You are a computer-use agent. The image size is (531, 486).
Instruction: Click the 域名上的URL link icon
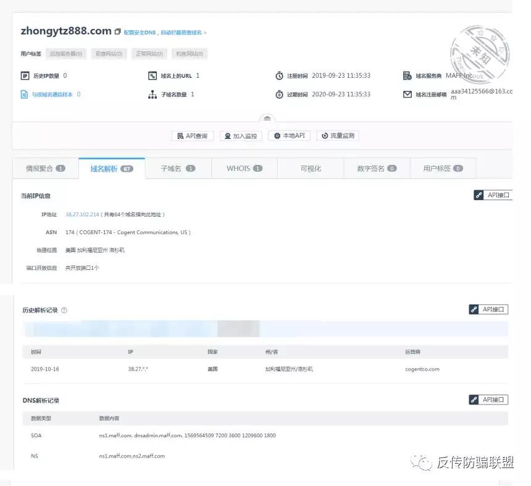[152, 76]
